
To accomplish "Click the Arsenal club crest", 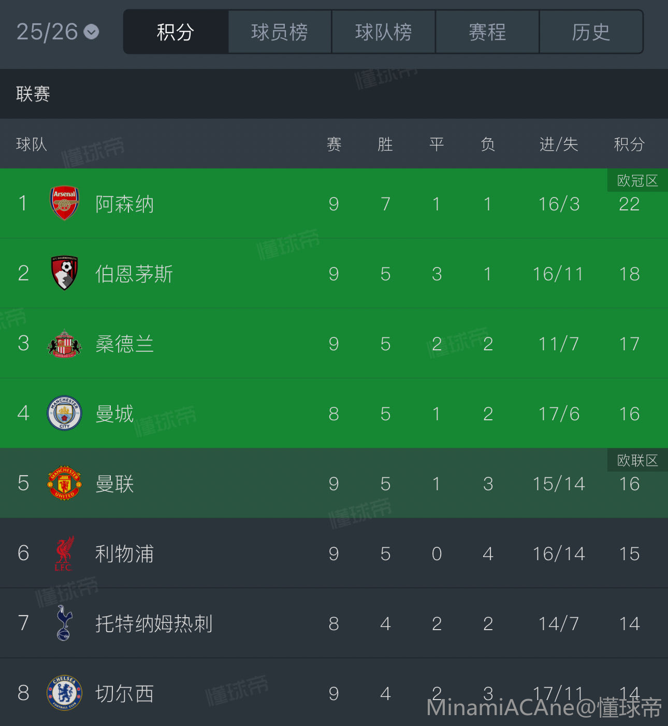I will click(64, 203).
